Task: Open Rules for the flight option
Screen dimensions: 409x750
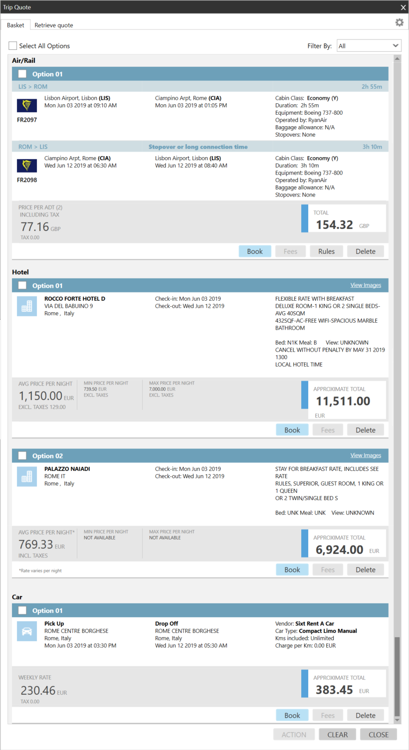Action: point(326,251)
